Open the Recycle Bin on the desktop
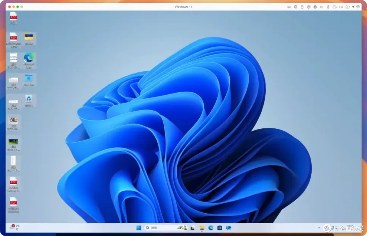 point(29,99)
